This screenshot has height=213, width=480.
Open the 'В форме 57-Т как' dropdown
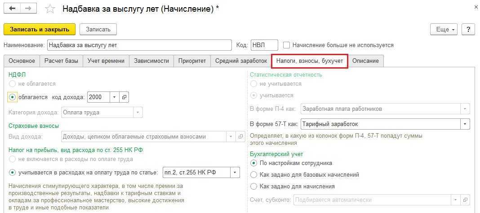465,124
